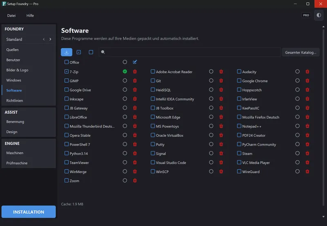The width and height of the screenshot is (327, 226).
Task: Click the search magnifier icon
Action: 103,52
